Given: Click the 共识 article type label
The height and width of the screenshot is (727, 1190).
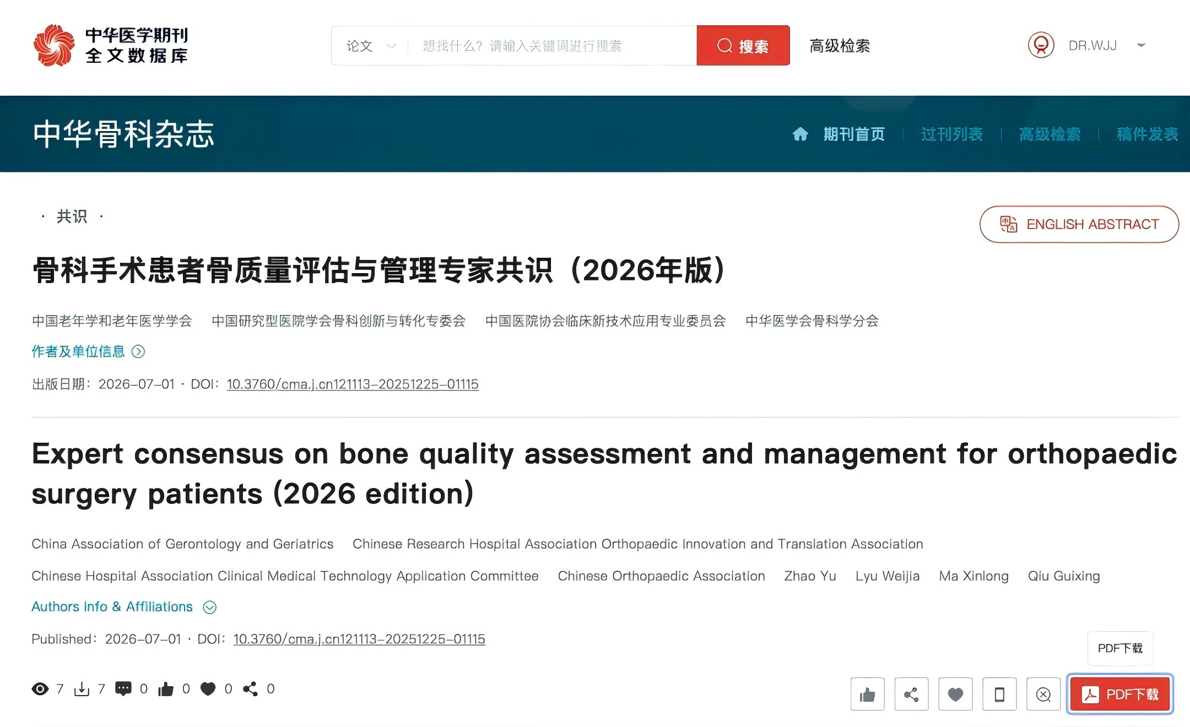Looking at the screenshot, I should click(x=72, y=216).
